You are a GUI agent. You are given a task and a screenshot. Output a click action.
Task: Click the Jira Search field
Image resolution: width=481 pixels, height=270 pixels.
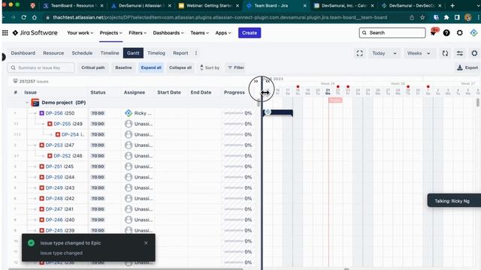[392, 33]
